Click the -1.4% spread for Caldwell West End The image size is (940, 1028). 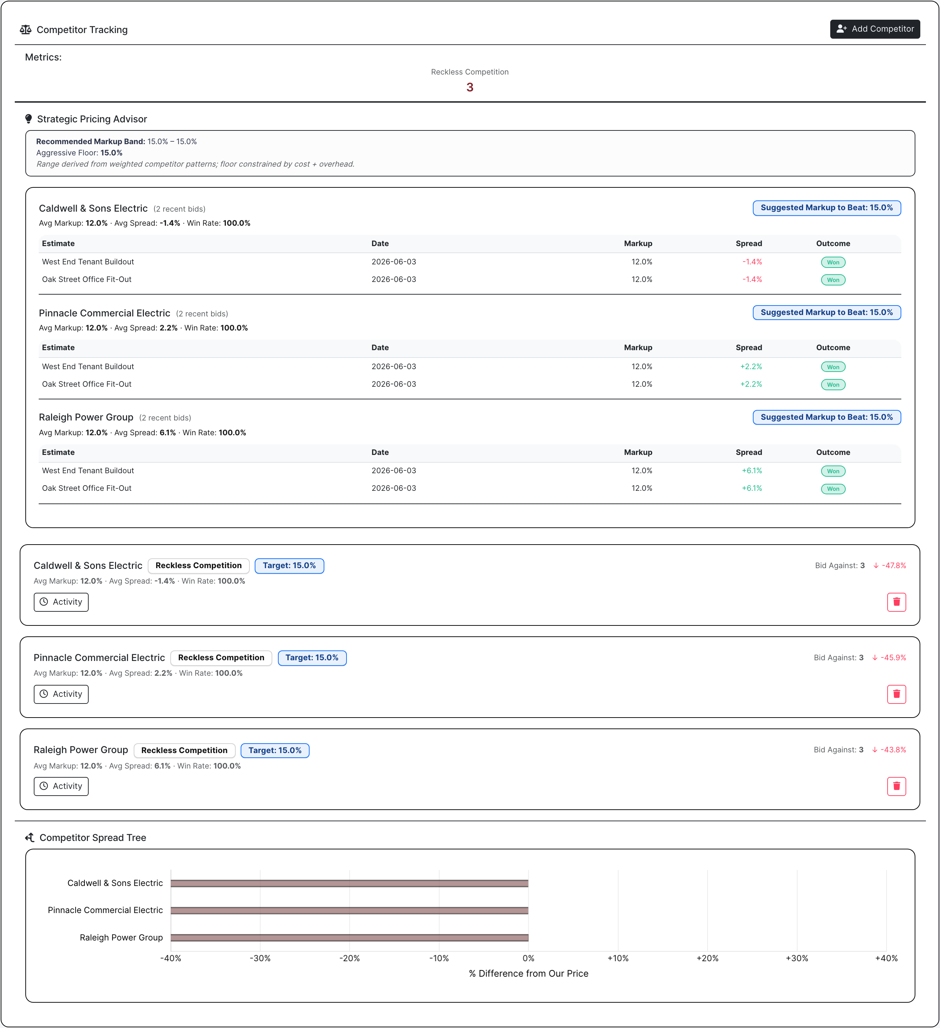click(752, 262)
